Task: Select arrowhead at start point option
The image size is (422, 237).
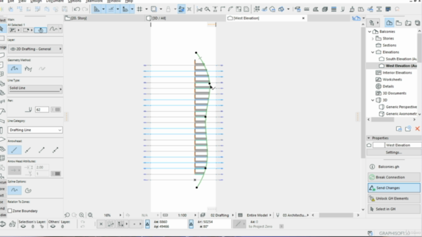Action: click(28, 150)
